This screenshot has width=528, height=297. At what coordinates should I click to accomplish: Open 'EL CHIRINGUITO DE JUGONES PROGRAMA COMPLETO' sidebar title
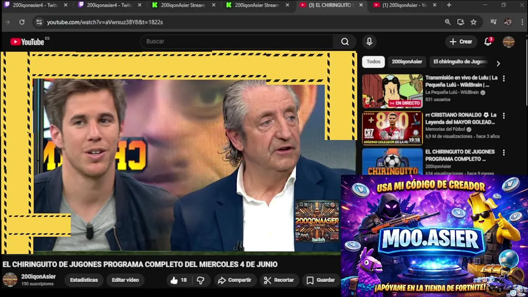point(460,155)
